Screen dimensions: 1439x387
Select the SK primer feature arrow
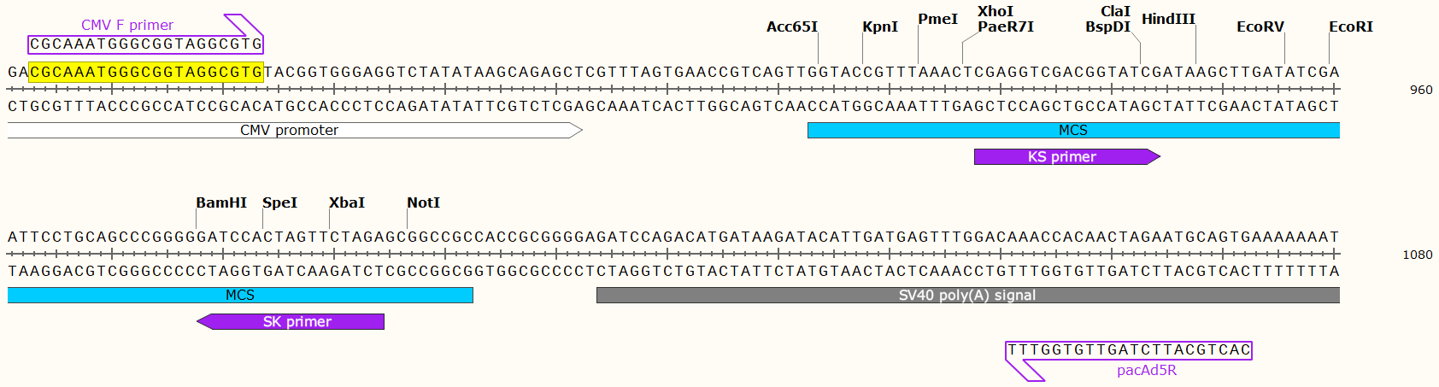pos(291,321)
